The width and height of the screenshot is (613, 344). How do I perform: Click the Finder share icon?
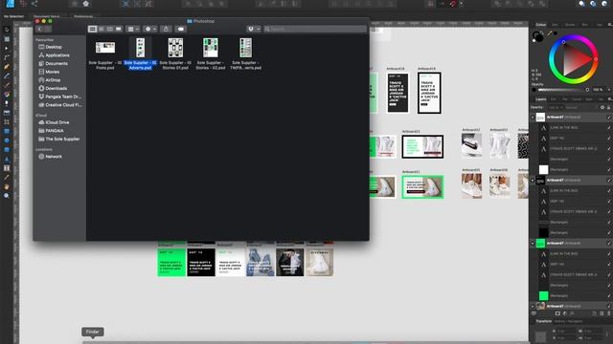pyautogui.click(x=166, y=29)
